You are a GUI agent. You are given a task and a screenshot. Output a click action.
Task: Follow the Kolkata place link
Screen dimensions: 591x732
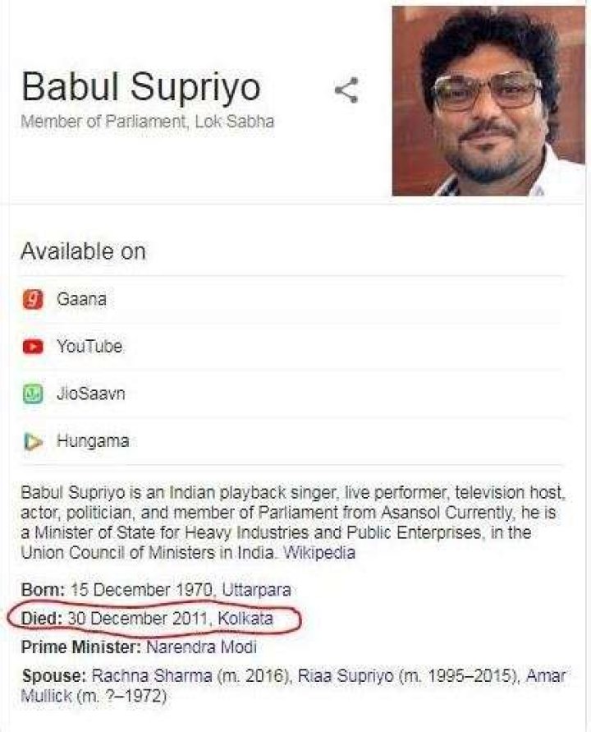(245, 619)
